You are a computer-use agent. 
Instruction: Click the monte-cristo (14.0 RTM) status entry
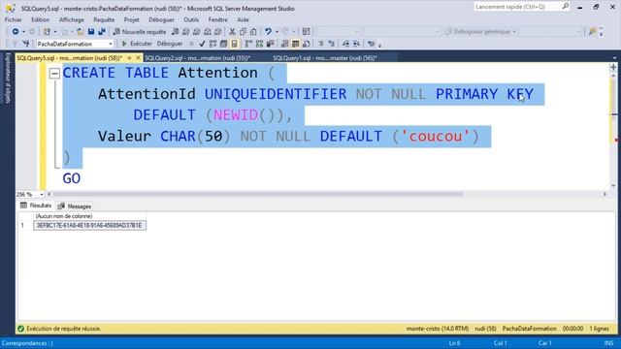(438, 329)
